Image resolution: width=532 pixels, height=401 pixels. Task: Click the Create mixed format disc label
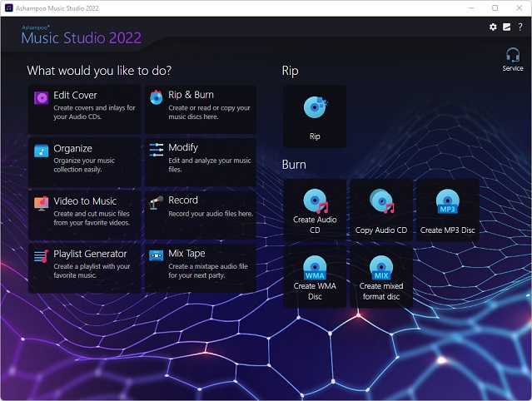click(x=381, y=291)
